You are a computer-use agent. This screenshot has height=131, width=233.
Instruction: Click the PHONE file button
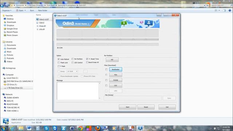click(x=116, y=80)
